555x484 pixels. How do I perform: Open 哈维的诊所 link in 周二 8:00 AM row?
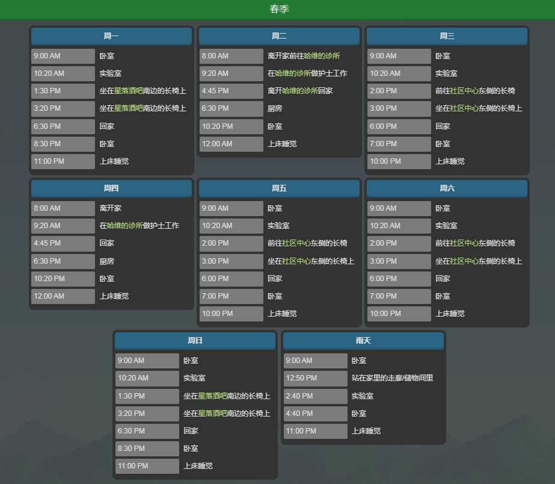pos(322,56)
